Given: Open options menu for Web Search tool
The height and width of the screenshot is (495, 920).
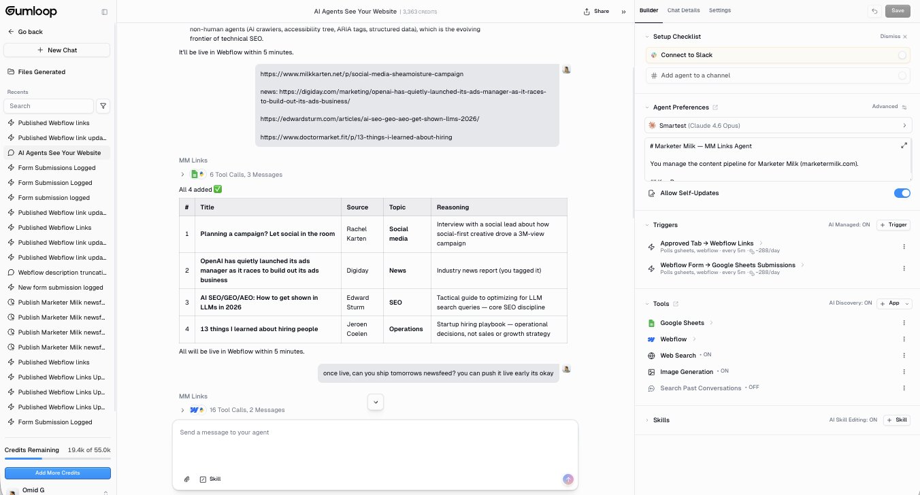Looking at the screenshot, I should coord(904,356).
